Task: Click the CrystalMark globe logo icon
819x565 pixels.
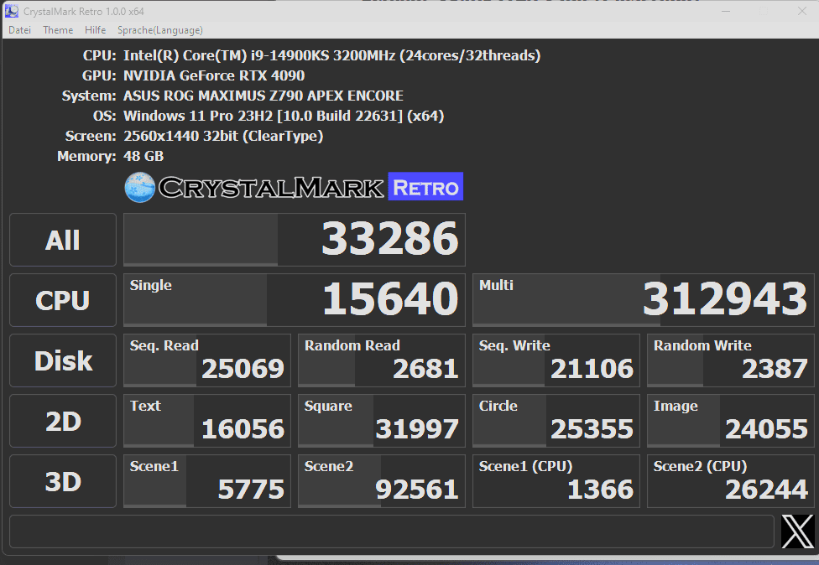Action: coord(140,187)
